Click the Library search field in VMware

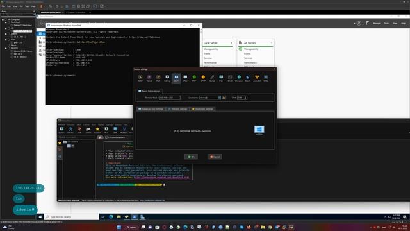click(x=19, y=15)
